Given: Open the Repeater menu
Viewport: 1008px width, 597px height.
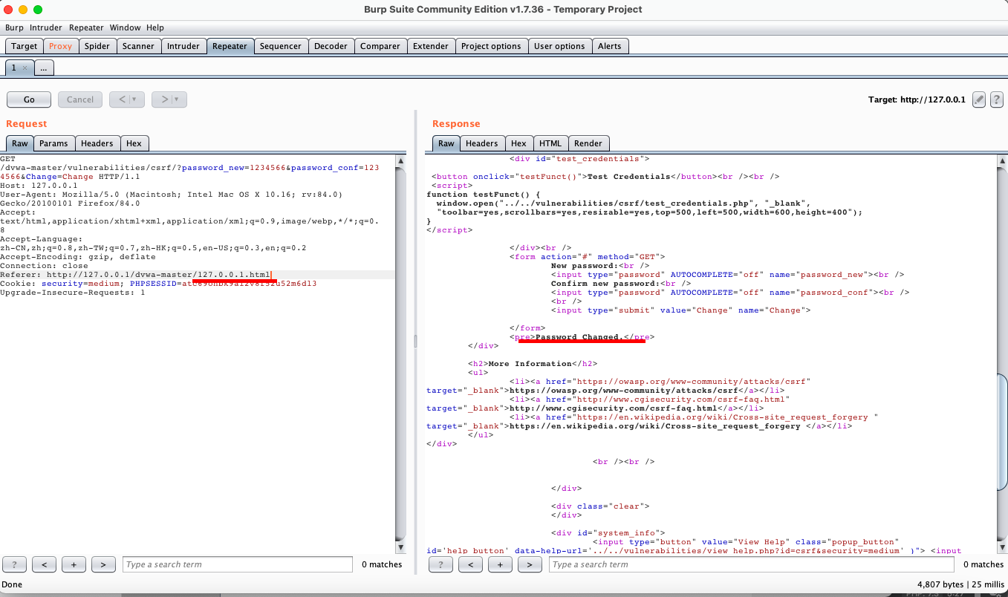Looking at the screenshot, I should [x=86, y=27].
